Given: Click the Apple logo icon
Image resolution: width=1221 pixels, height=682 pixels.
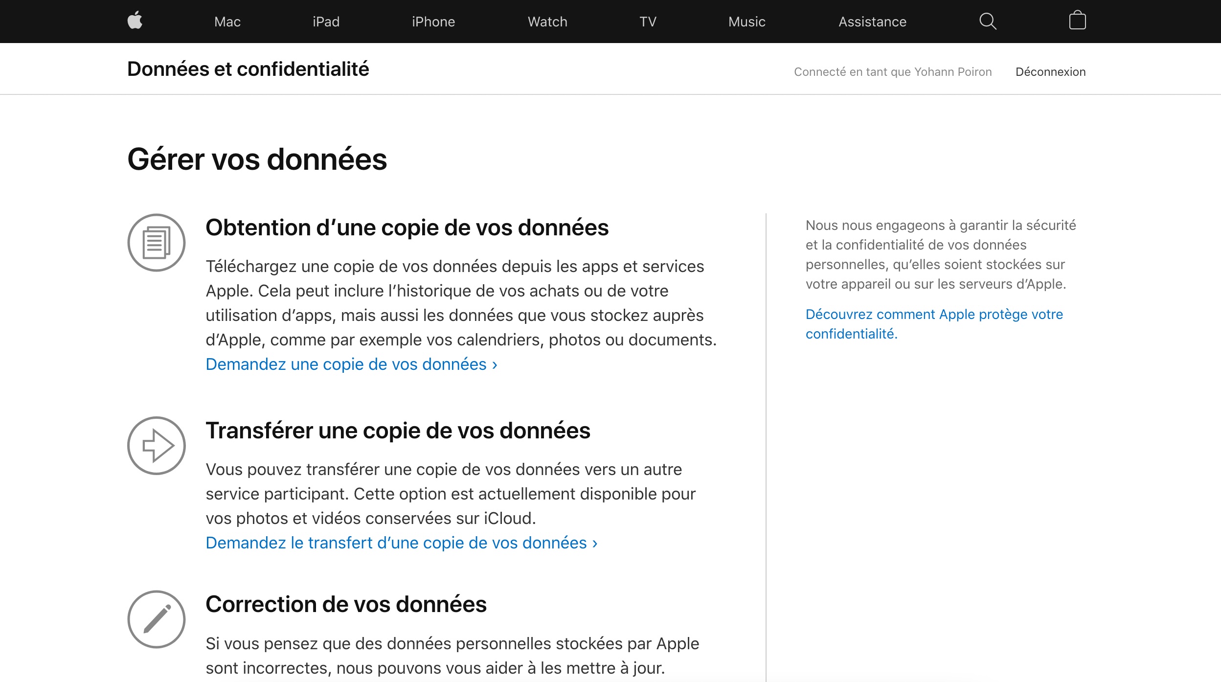Looking at the screenshot, I should (x=135, y=21).
